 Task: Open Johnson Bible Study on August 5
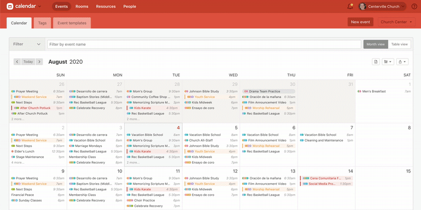click(211, 146)
